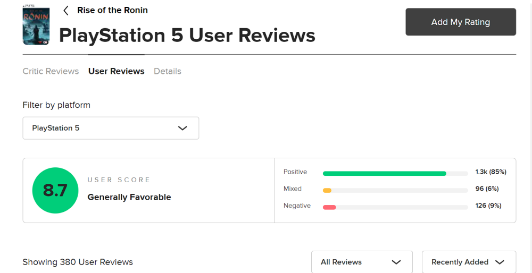Go to the Rise of the Ronin title link
Image resolution: width=532 pixels, height=273 pixels.
tap(112, 10)
